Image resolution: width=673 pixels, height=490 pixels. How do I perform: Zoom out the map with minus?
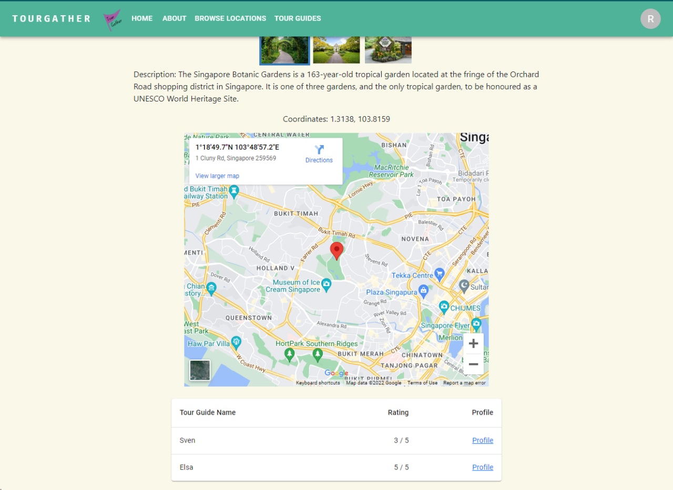click(x=473, y=364)
